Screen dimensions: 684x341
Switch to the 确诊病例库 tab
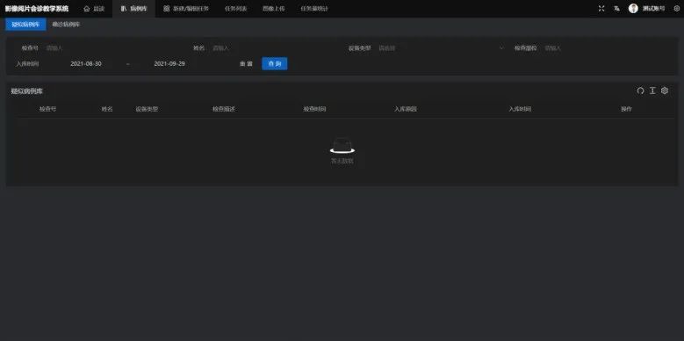[66, 25]
